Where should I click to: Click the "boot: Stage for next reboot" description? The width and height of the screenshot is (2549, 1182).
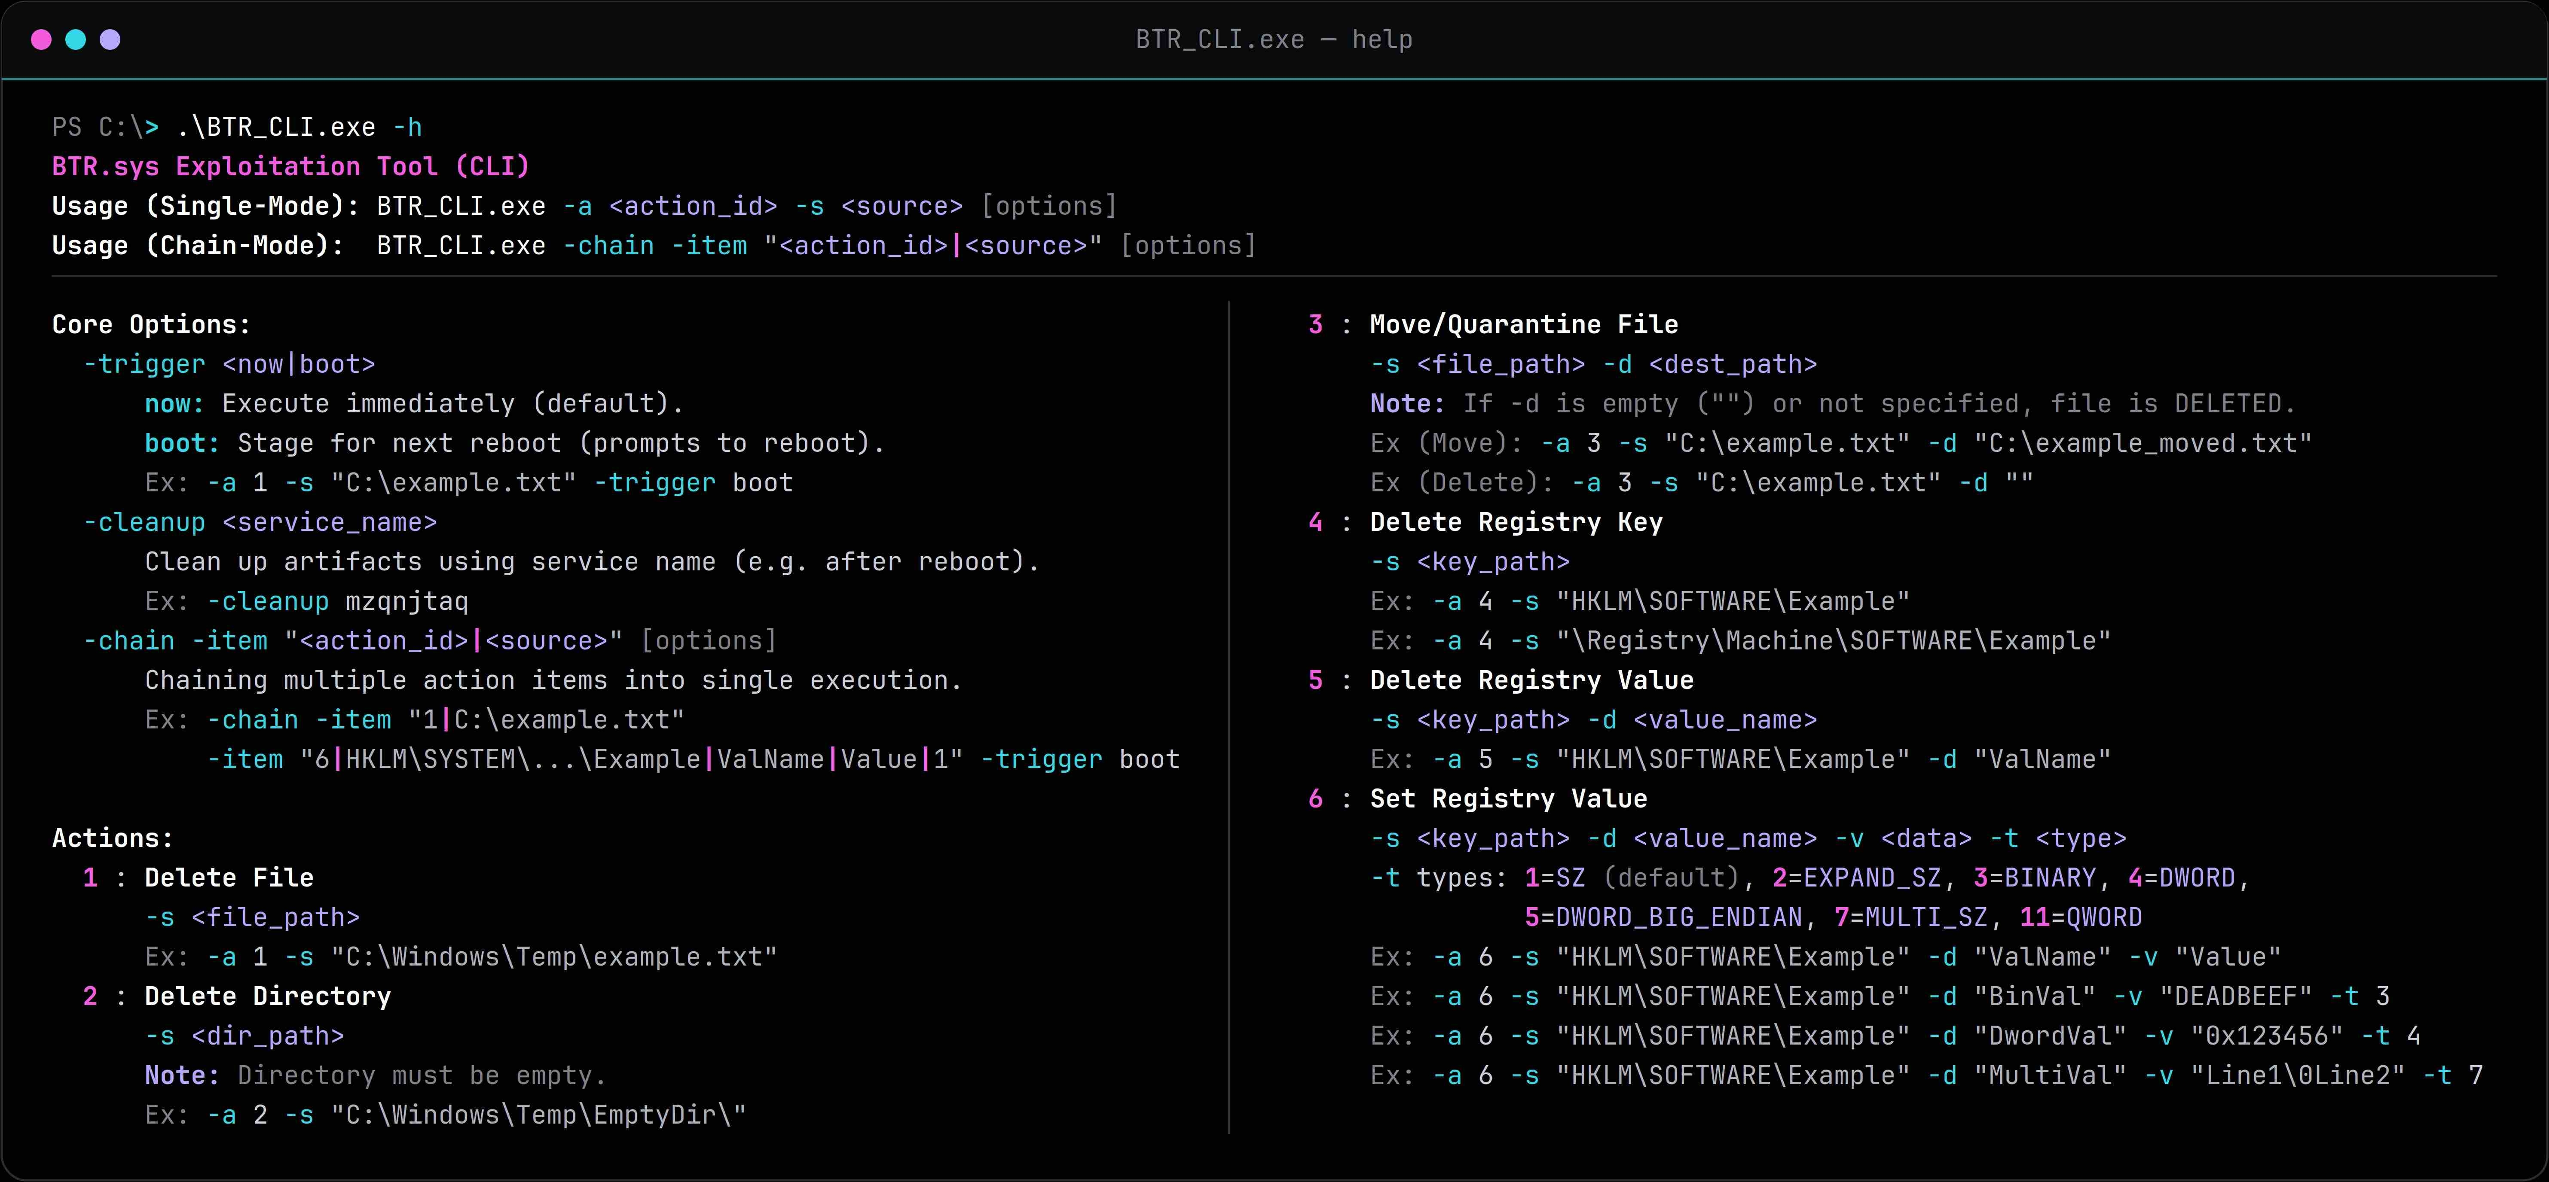pyautogui.click(x=514, y=443)
